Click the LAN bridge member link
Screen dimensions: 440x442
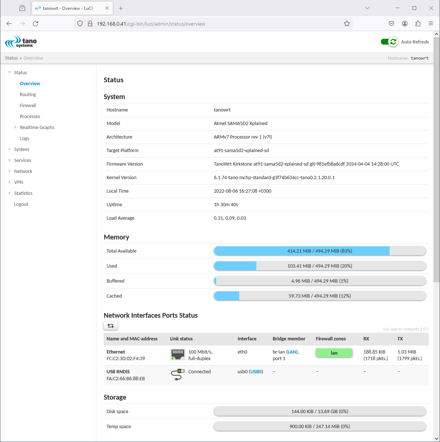click(x=292, y=352)
